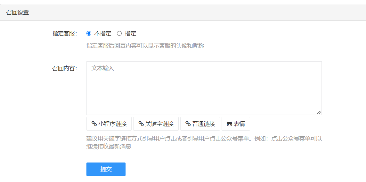Select the 指定 radio option
The height and width of the screenshot is (182, 366).
[x=119, y=34]
